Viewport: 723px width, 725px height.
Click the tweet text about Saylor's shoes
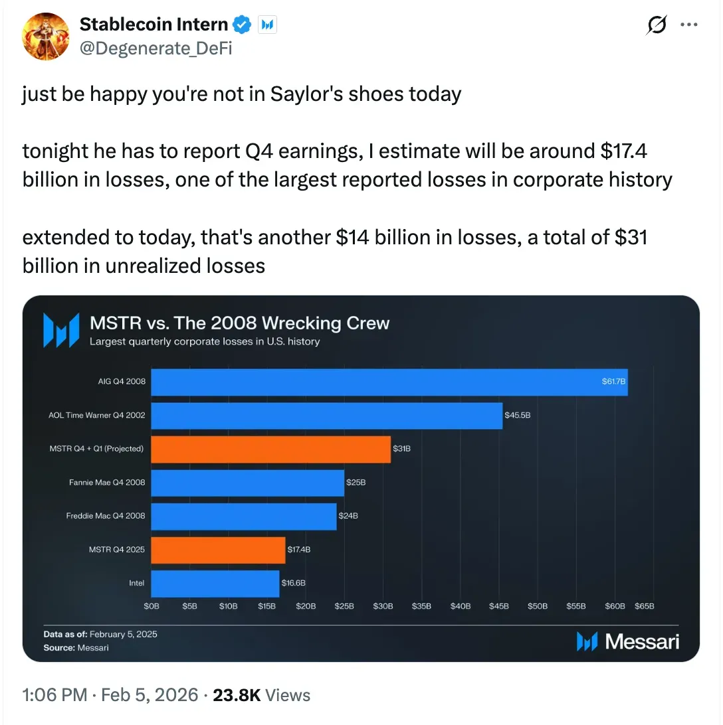point(242,94)
